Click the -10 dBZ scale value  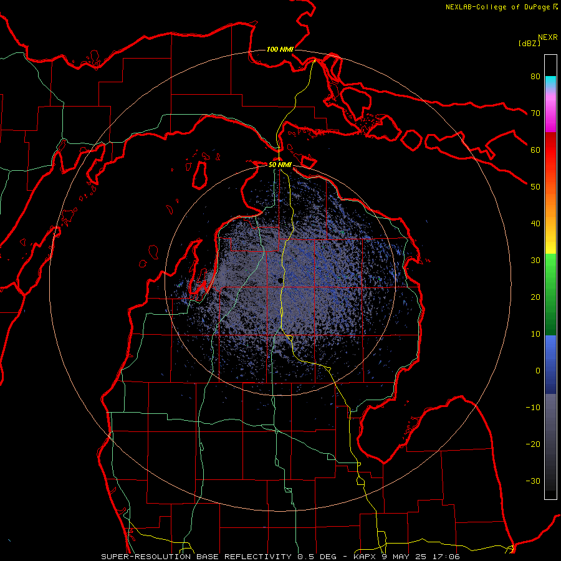pos(533,408)
